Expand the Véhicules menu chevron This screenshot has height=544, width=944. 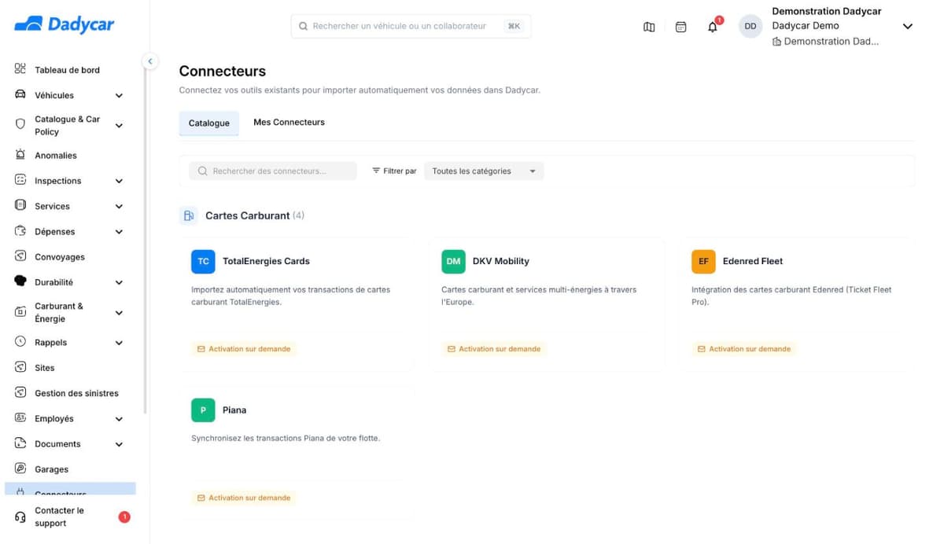tap(119, 96)
